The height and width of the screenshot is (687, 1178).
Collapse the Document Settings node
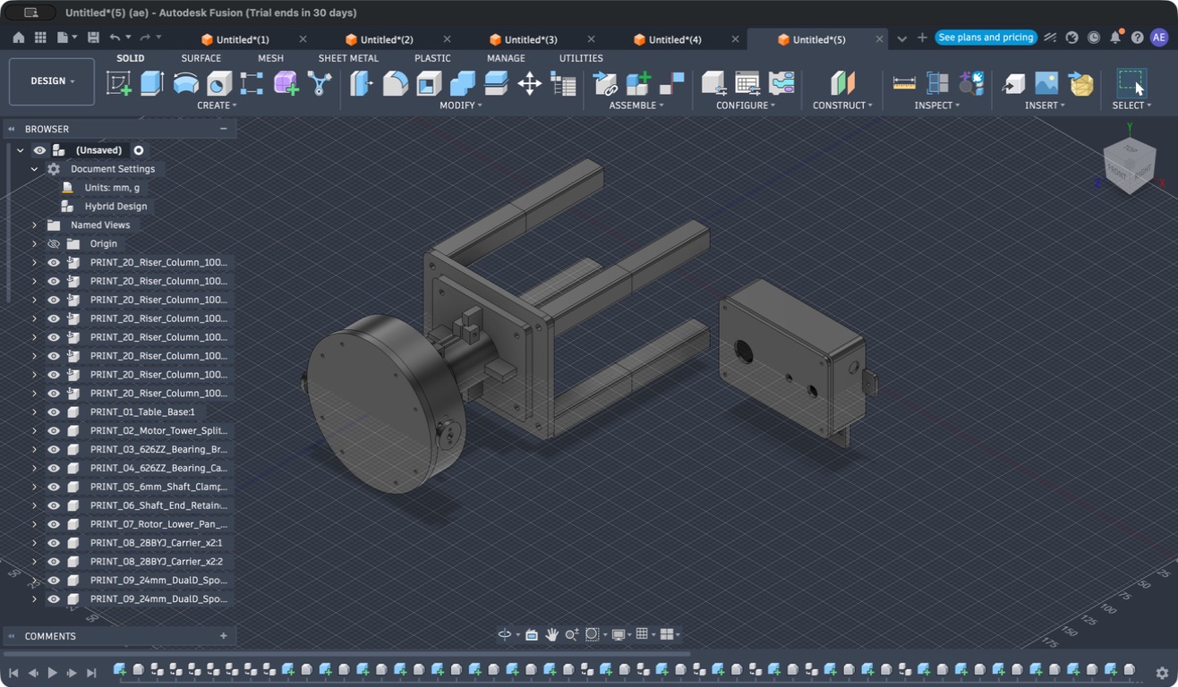(x=34, y=169)
